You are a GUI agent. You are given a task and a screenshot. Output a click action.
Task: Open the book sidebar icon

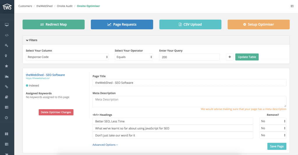click(x=6, y=97)
